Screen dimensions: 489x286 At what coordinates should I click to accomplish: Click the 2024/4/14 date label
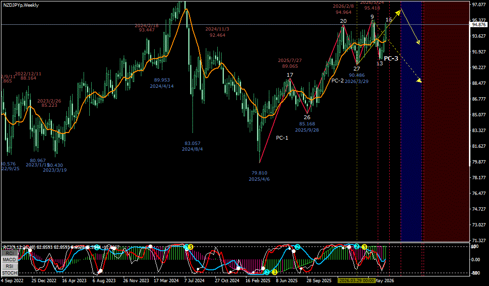[x=161, y=86]
